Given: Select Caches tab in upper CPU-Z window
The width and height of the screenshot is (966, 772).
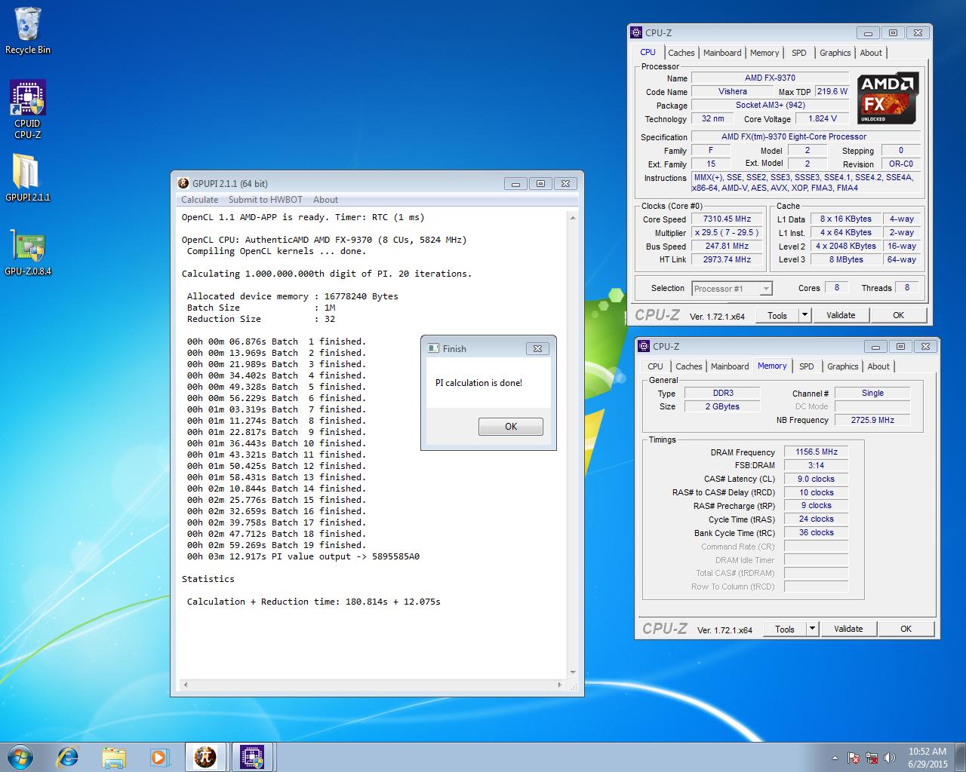Looking at the screenshot, I should click(681, 53).
